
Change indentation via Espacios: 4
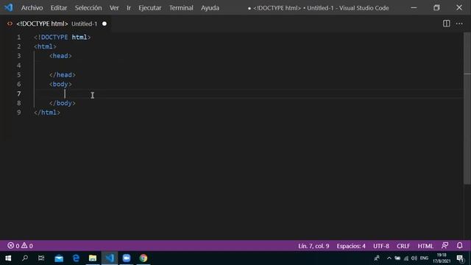[351, 246]
